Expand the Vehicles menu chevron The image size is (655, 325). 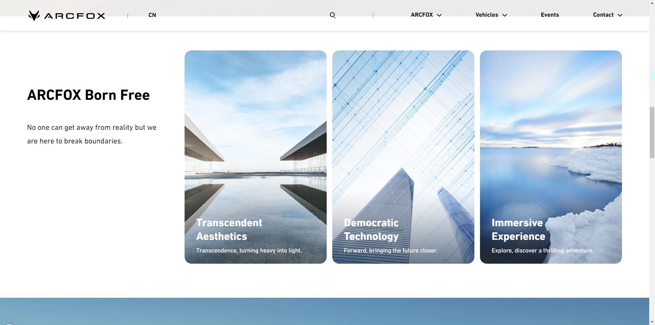(505, 15)
